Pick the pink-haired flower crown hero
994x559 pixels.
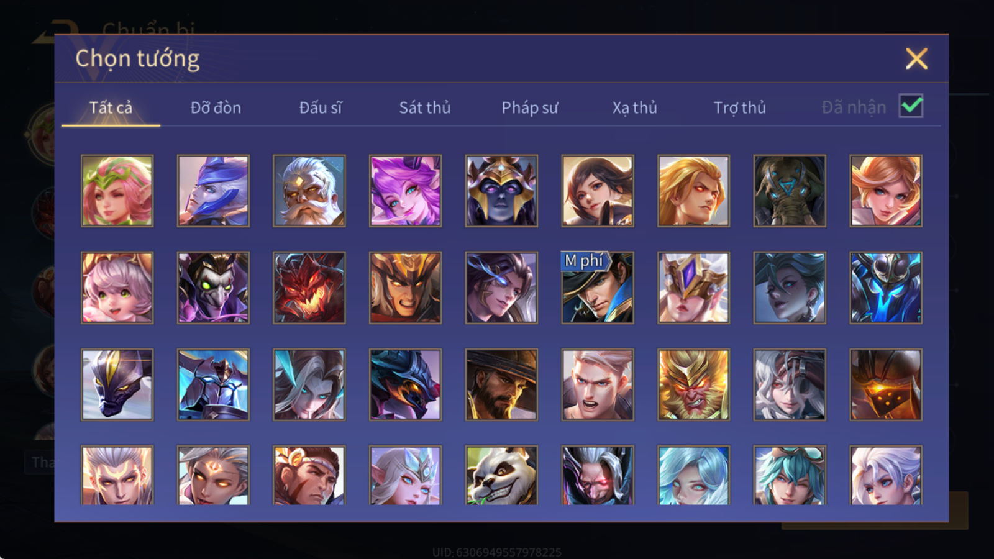[117, 191]
